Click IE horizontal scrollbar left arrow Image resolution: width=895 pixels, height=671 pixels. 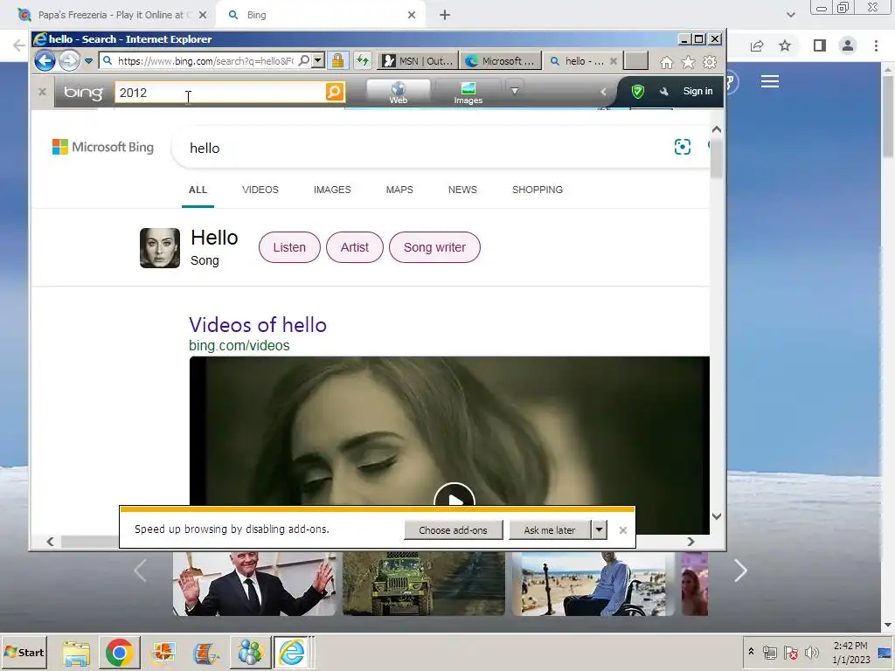[x=50, y=542]
